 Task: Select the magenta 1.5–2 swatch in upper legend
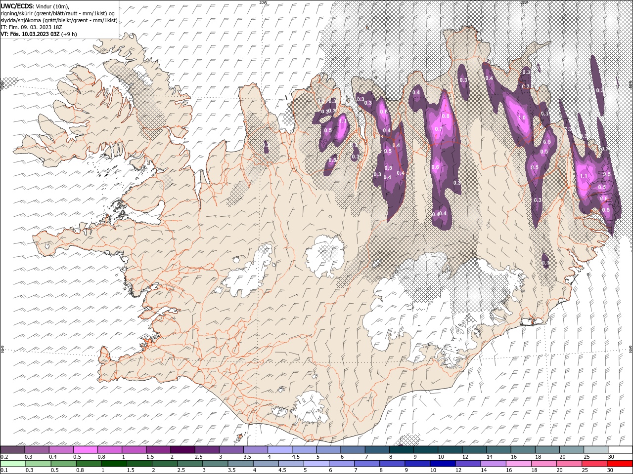158,450
